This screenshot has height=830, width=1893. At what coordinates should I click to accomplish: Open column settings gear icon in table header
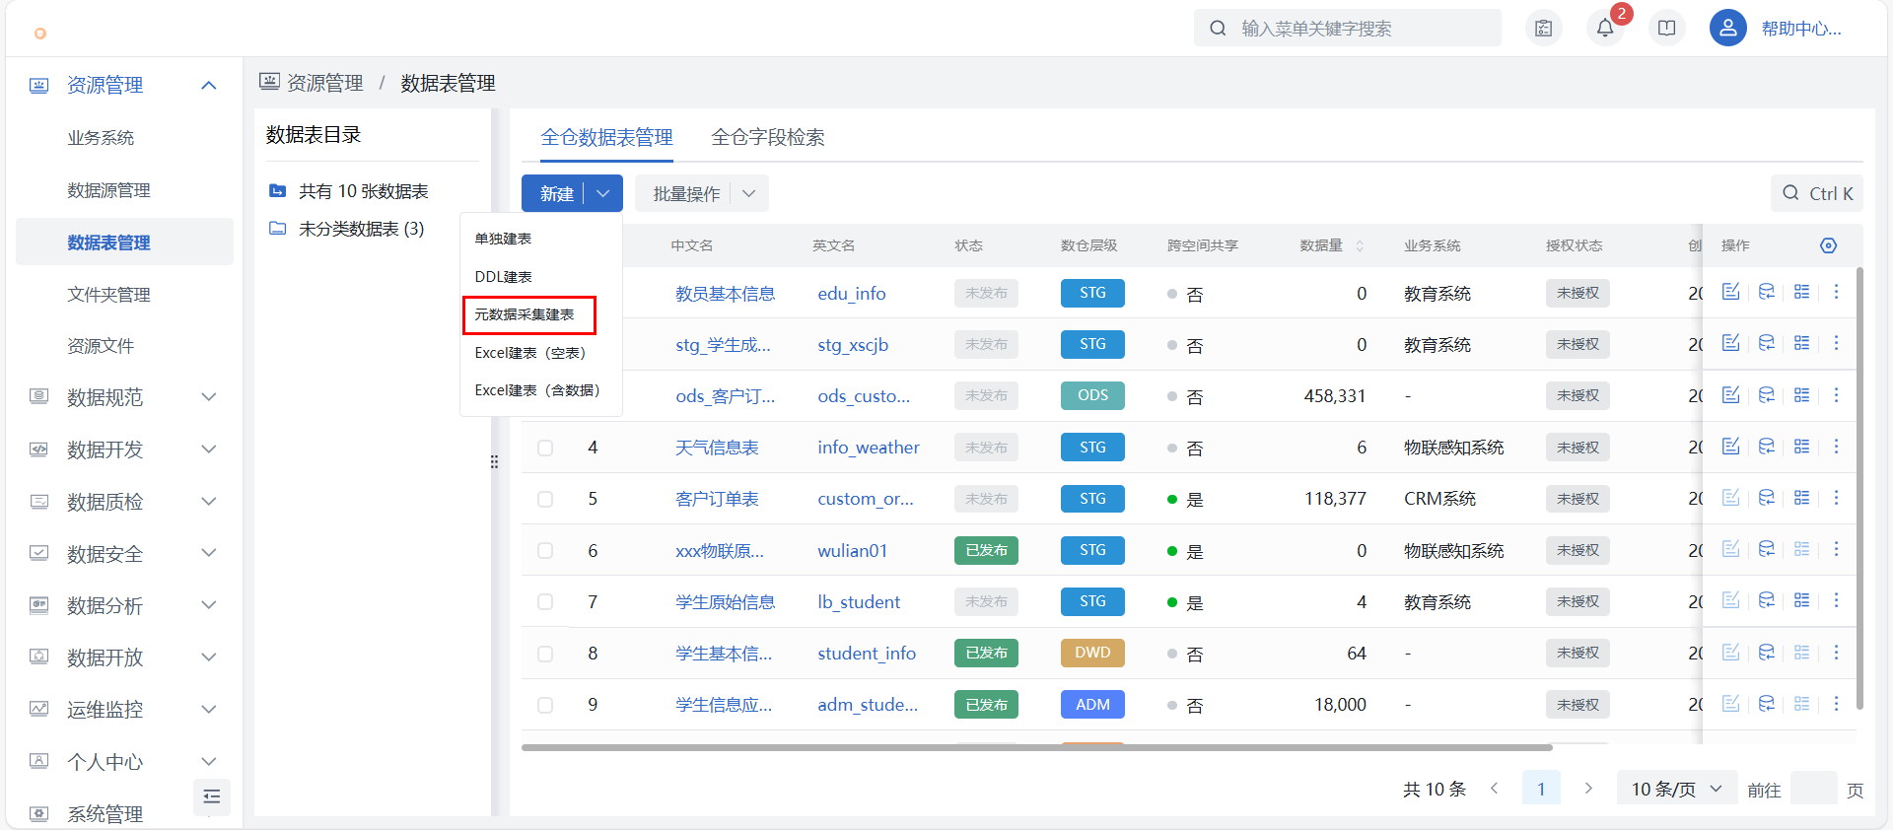click(x=1829, y=245)
